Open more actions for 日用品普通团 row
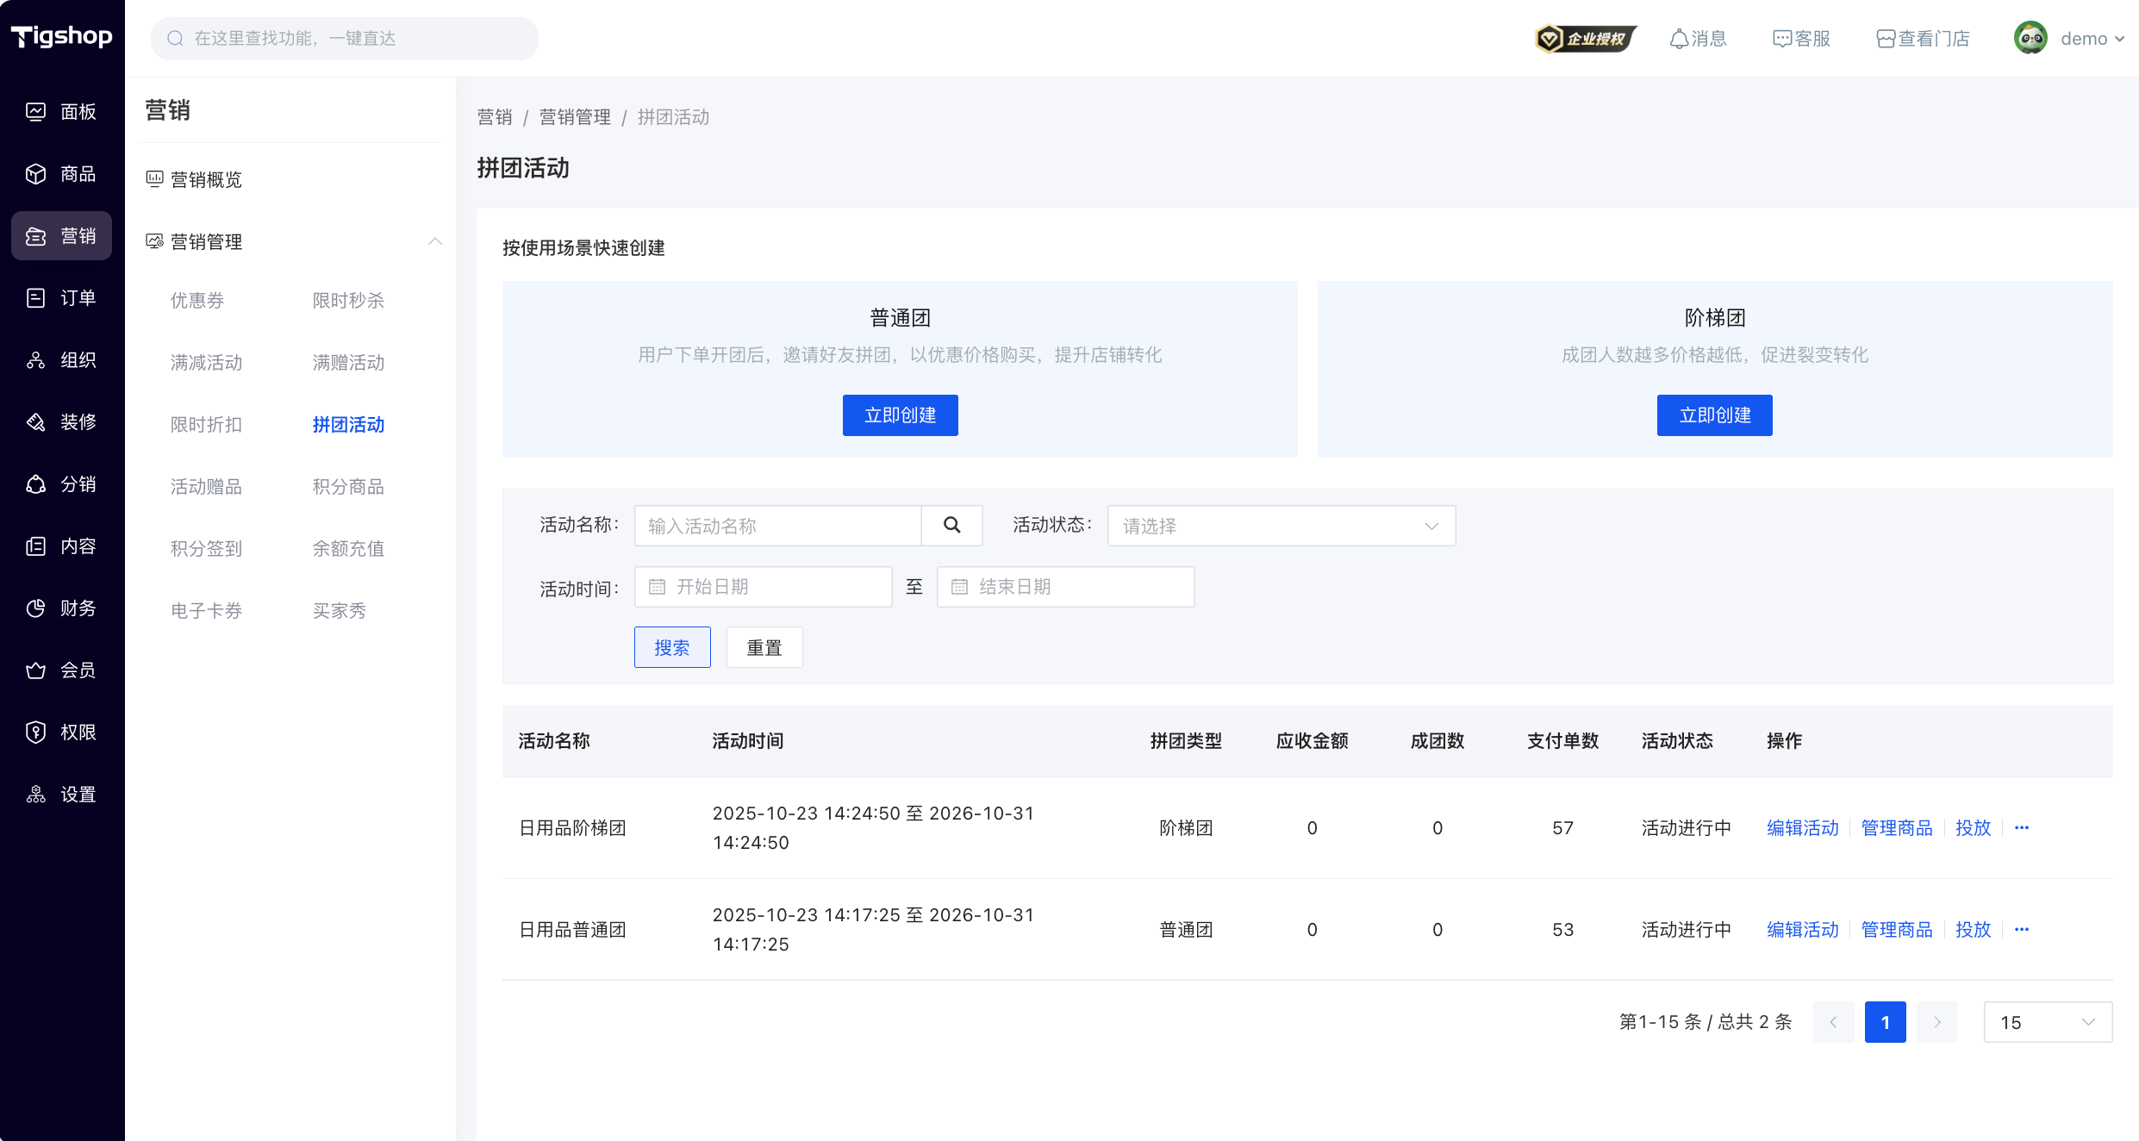The image size is (2139, 1141). (x=2022, y=930)
